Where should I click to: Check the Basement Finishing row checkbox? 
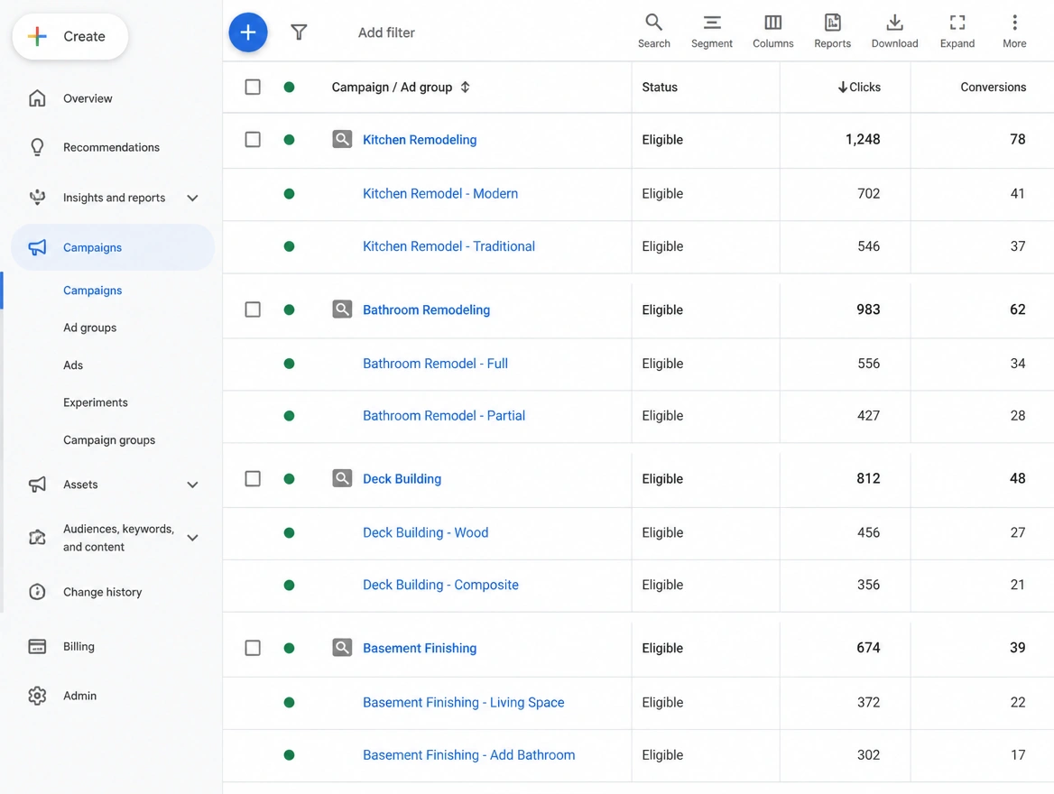(253, 648)
